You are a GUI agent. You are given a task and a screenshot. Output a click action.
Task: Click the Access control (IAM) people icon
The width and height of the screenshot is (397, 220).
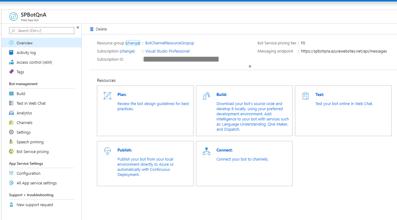coord(11,62)
